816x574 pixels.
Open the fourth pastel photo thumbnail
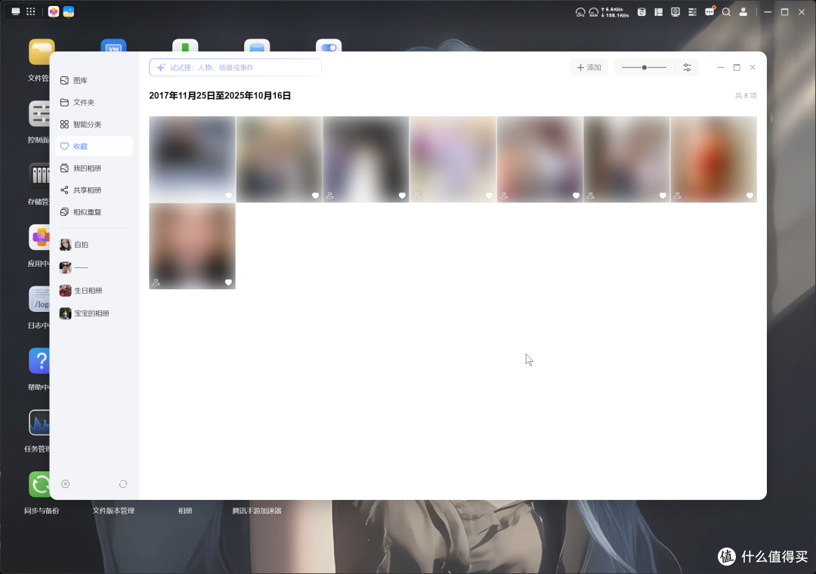[453, 159]
